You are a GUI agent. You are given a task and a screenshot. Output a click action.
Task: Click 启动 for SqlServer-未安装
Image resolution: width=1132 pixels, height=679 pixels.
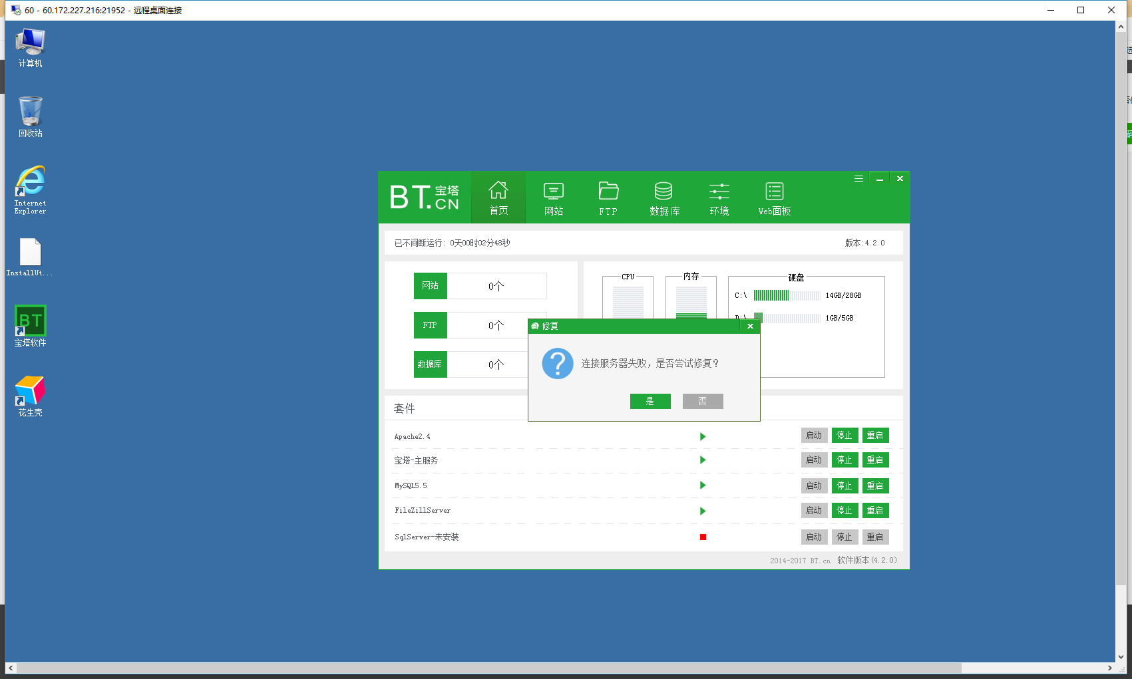[x=814, y=537]
